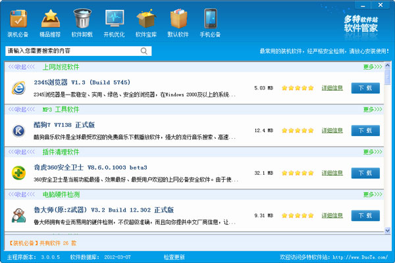Viewport: 395px width, 263px height.
Task: Open the 开机优化 monitor icon
Action: click(115, 18)
